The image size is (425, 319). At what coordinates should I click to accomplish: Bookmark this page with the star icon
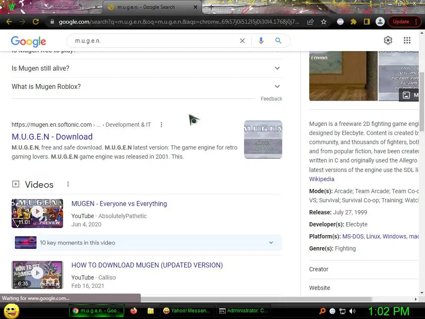coord(324,22)
